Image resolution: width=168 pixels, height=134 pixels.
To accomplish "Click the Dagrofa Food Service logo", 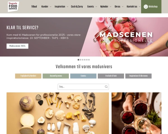I will 13,7.
